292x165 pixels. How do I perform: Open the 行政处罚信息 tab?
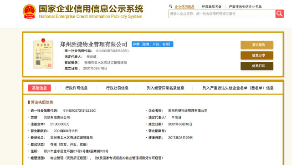tap(117, 88)
